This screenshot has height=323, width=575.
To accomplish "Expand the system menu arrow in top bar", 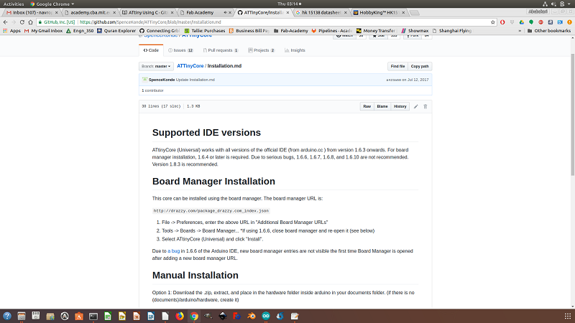I will pyautogui.click(x=570, y=4).
